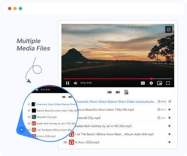Toggle the playlist icon next to the skip buttons
Image resolution: width=187 pixels, height=156 pixels.
click(x=126, y=92)
